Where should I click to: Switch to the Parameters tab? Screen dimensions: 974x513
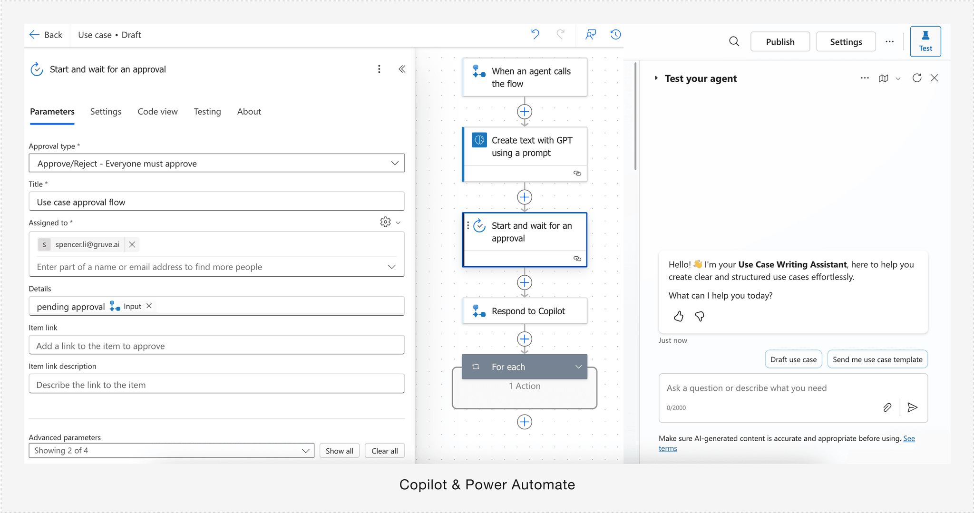click(x=52, y=112)
